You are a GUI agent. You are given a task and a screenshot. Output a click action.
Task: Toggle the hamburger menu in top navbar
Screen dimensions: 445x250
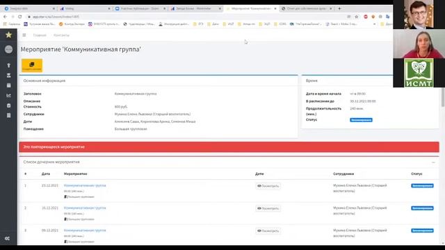[24, 35]
